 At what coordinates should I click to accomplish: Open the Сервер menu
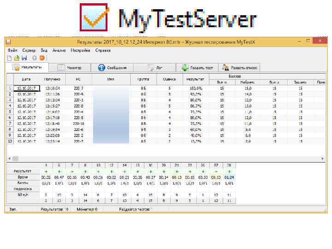click(x=29, y=50)
